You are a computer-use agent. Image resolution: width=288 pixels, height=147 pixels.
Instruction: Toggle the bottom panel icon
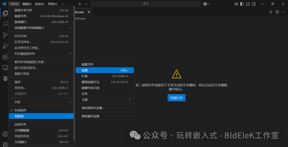tap(248, 4)
